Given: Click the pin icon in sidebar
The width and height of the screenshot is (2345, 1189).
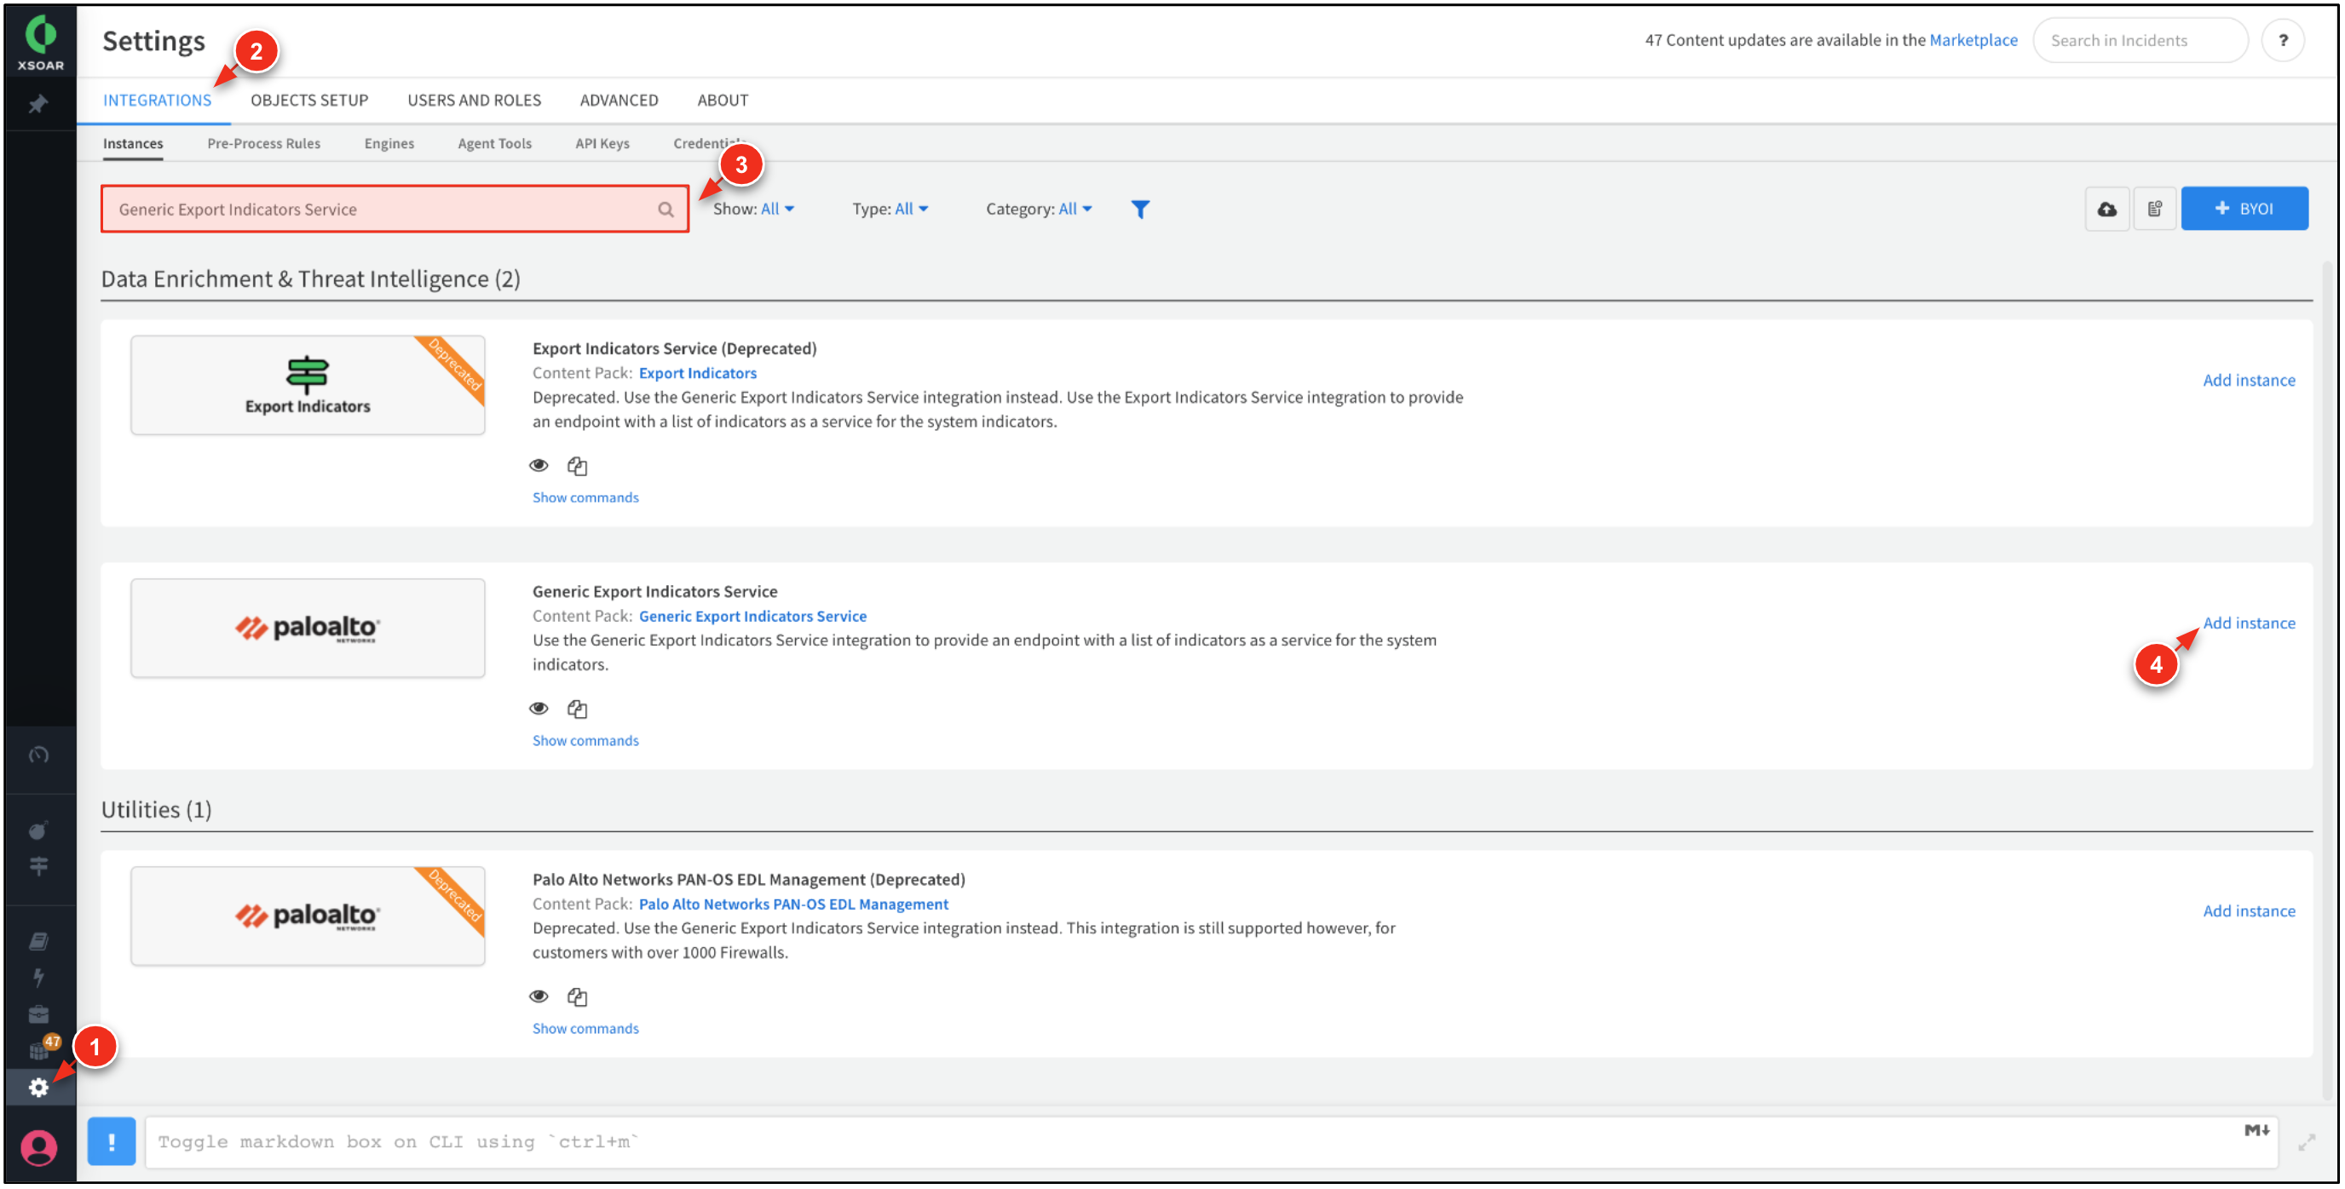Looking at the screenshot, I should [x=38, y=105].
